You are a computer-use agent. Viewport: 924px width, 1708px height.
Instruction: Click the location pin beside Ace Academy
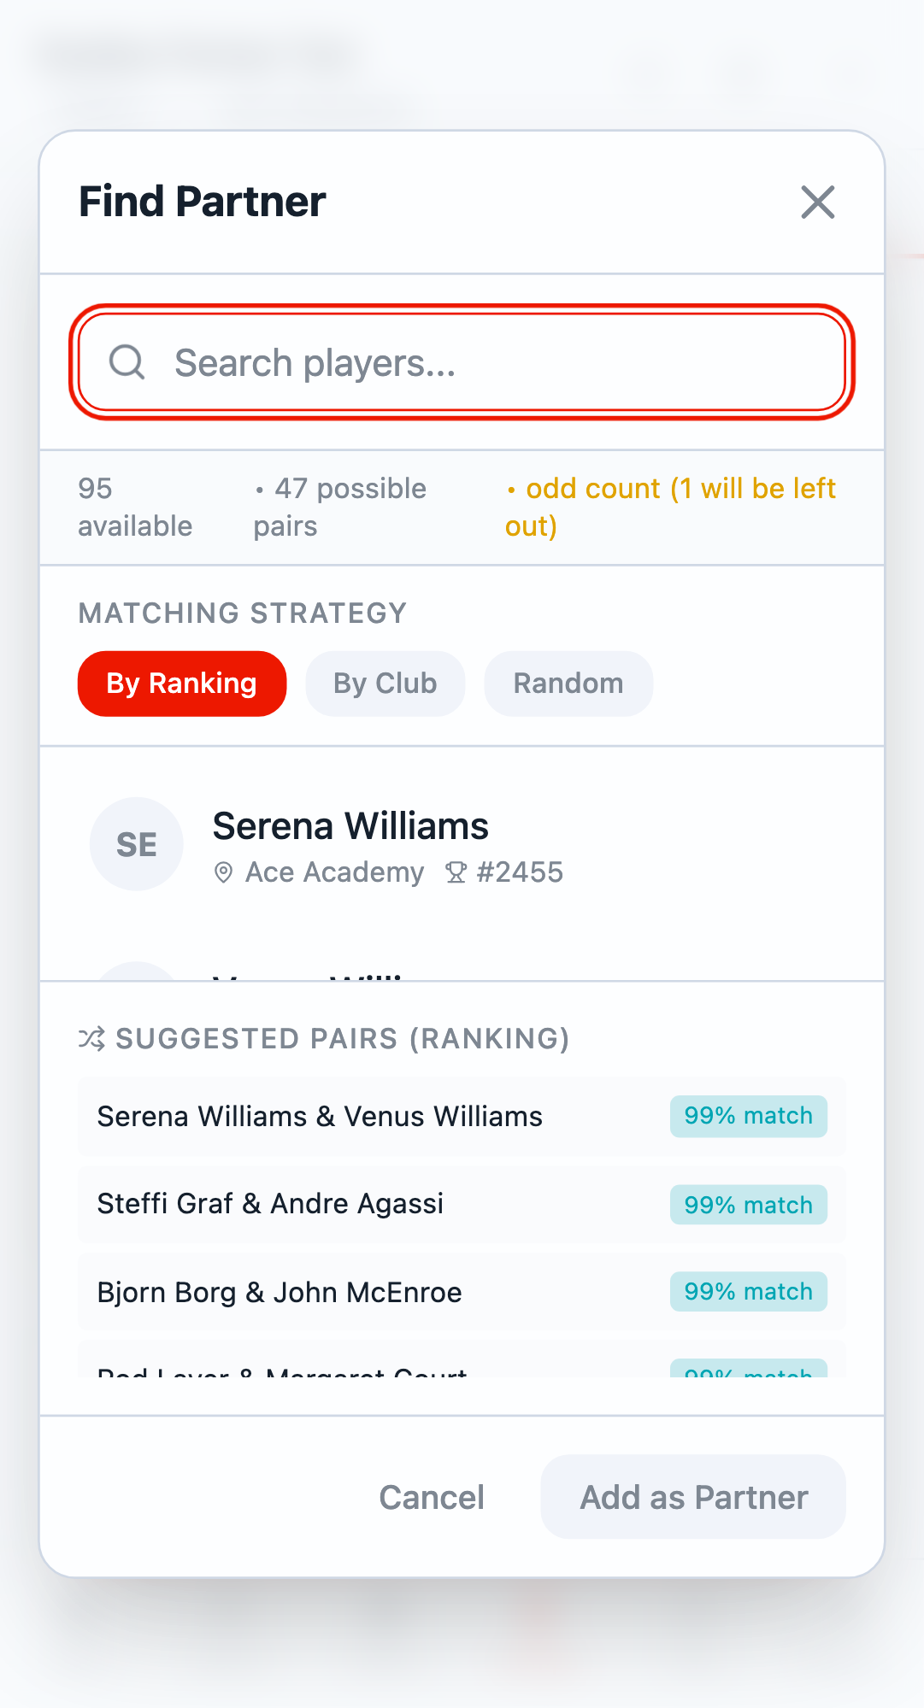coord(222,872)
